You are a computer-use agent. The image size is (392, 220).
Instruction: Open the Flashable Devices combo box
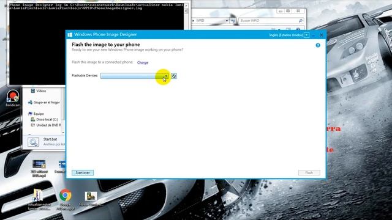click(135, 76)
